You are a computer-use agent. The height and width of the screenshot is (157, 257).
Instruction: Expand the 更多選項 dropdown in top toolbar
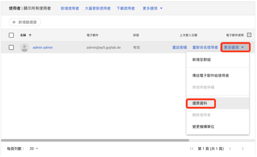pyautogui.click(x=152, y=8)
